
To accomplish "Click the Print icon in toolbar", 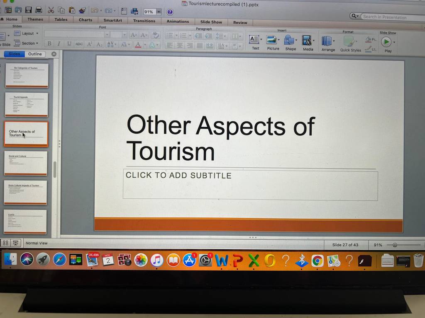I will 39,10.
